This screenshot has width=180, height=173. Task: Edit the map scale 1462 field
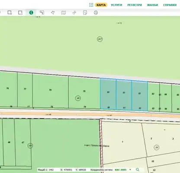(x=51, y=170)
